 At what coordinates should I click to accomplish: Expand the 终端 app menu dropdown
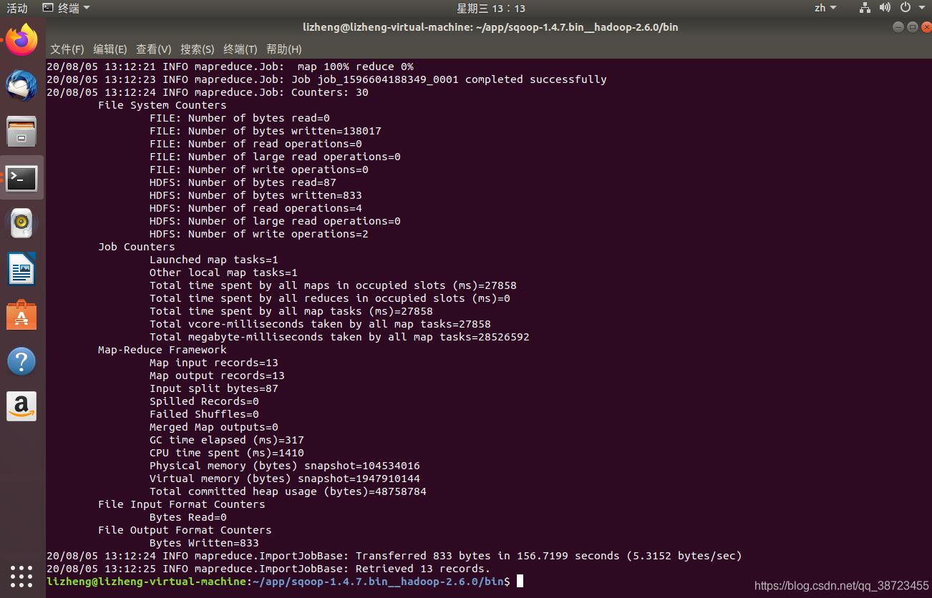(67, 8)
